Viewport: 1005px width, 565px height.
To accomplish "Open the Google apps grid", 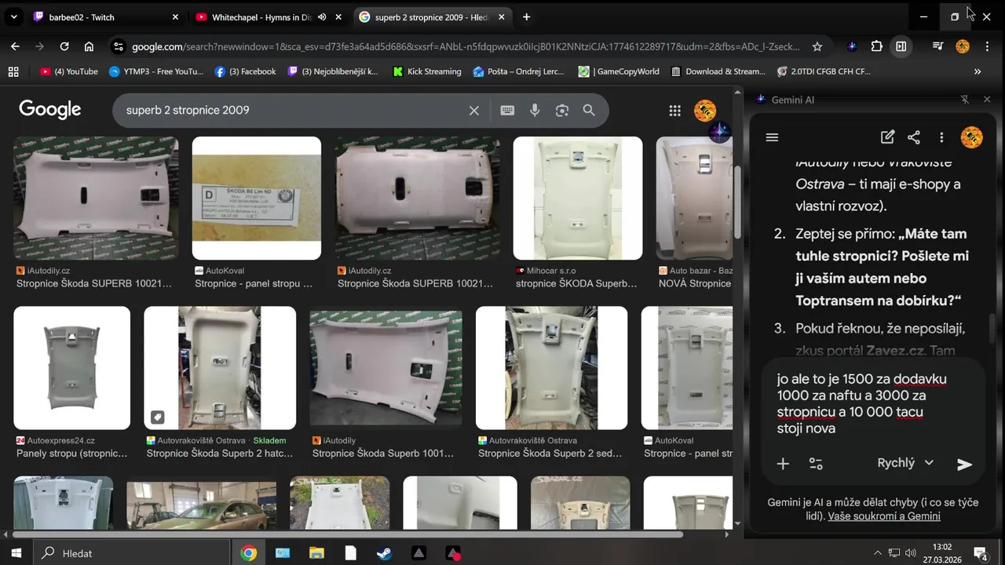I will coord(674,111).
